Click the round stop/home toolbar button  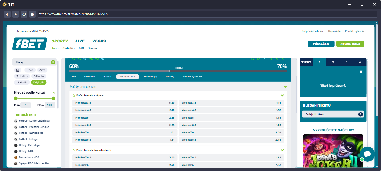pyautogui.click(x=32, y=14)
